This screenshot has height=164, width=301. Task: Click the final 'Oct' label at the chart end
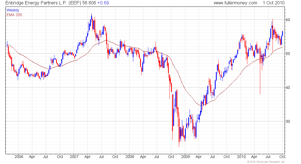(x=282, y=157)
